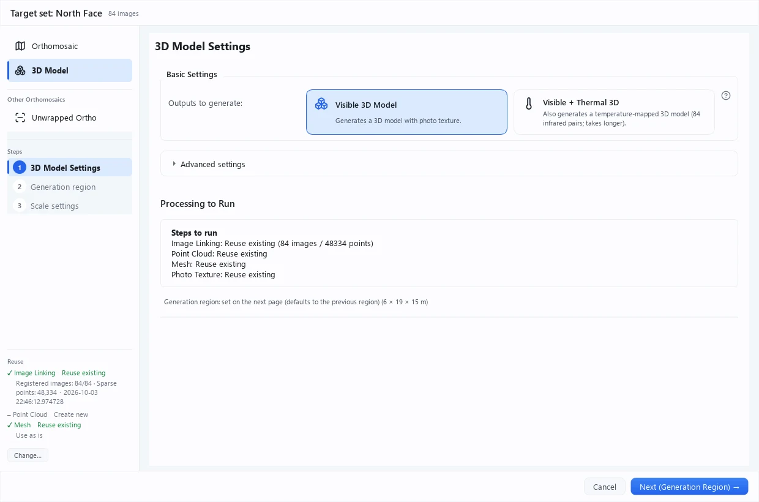Choose the Visible + Thermal 3D output option
The image size is (759, 502).
pos(614,112)
